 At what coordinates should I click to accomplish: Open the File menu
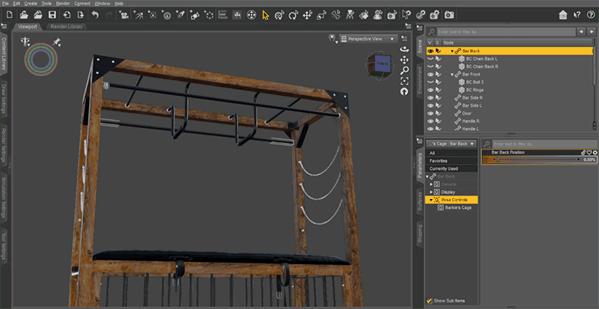[6, 3]
